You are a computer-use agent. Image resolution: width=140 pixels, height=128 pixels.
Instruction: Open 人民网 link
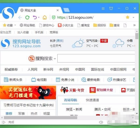point(32,70)
